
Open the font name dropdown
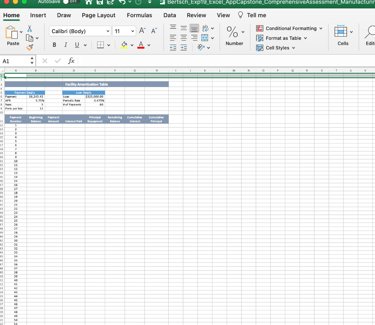pyautogui.click(x=108, y=31)
